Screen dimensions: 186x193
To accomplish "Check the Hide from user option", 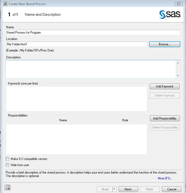I will pyautogui.click(x=7, y=165).
